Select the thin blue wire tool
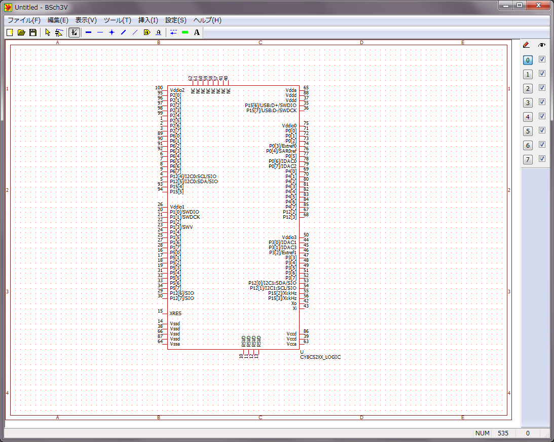Screen dimensions: 554x442 [x=100, y=32]
